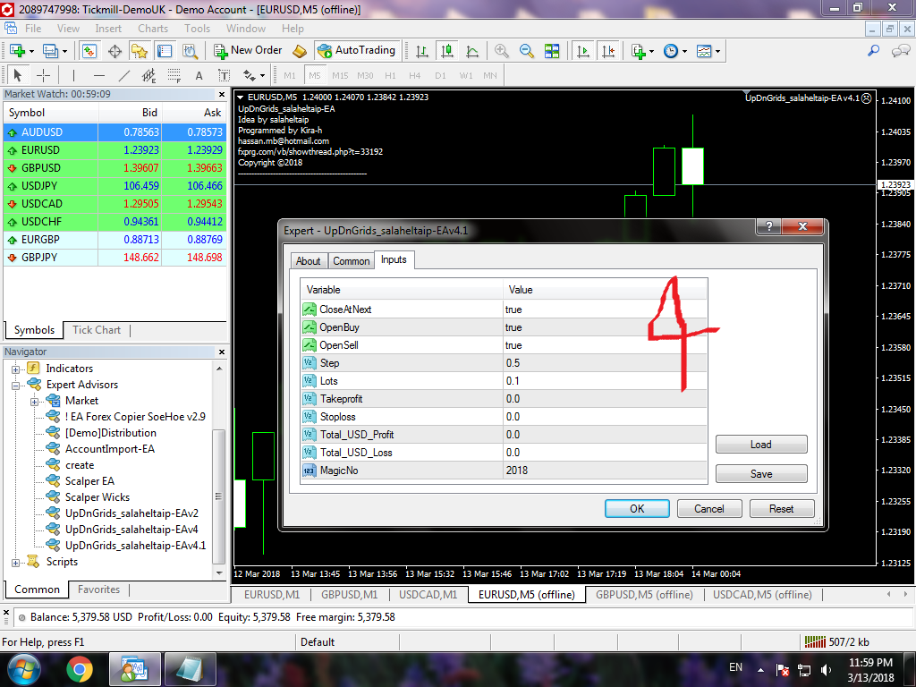Collapse the Expert Advisors tree node
The image size is (916, 687).
click(16, 385)
